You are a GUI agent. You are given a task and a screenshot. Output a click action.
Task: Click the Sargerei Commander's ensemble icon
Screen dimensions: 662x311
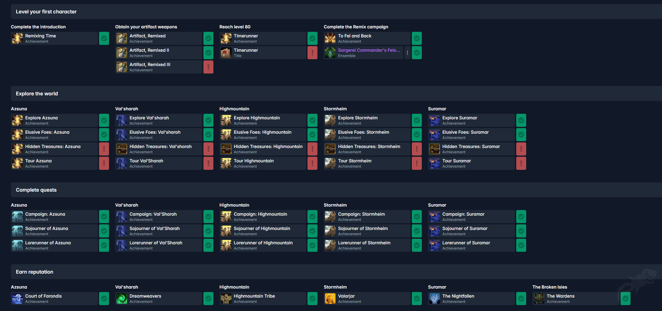[330, 53]
